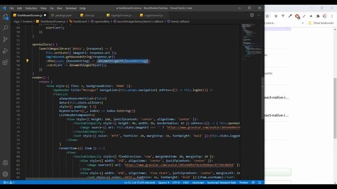Switch to the SignUpScreen.js tab
This screenshot has height=189, width=337.
pyautogui.click(x=121, y=15)
